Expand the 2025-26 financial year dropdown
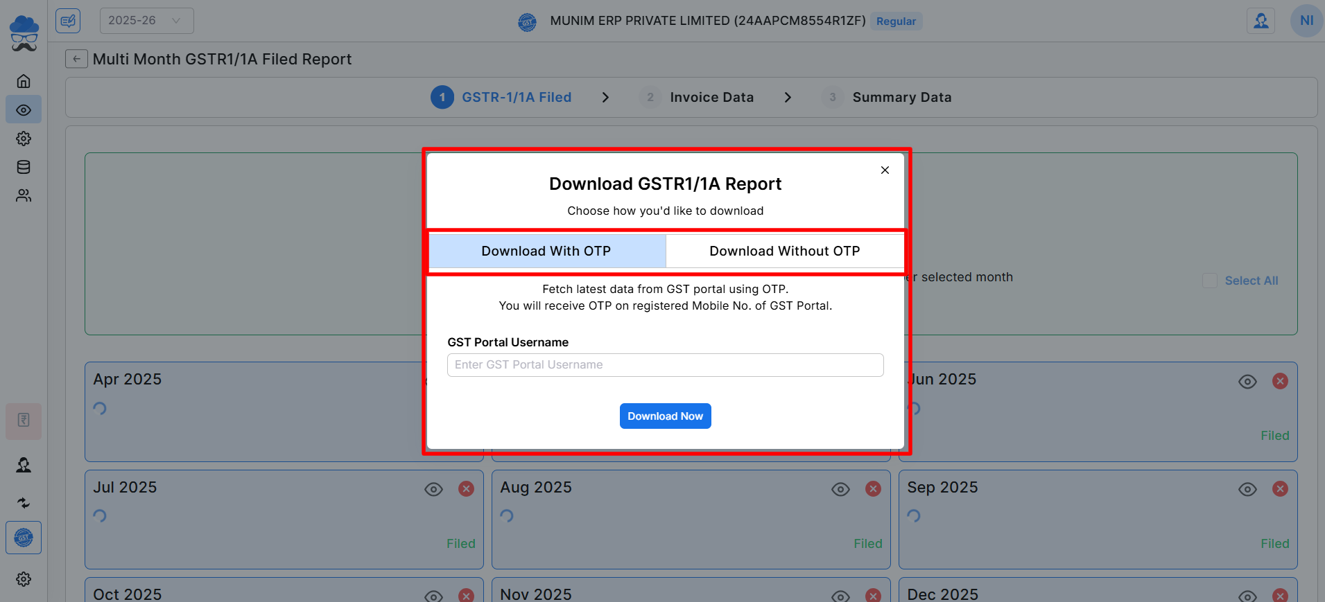This screenshot has width=1325, height=602. pos(146,21)
